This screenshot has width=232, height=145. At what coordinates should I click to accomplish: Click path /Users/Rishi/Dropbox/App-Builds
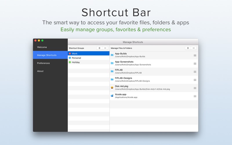(x=130, y=57)
